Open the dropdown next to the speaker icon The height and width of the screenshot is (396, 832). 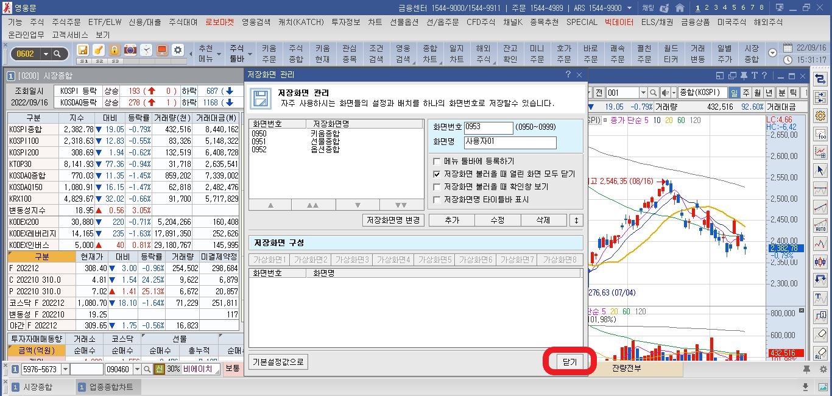674,93
